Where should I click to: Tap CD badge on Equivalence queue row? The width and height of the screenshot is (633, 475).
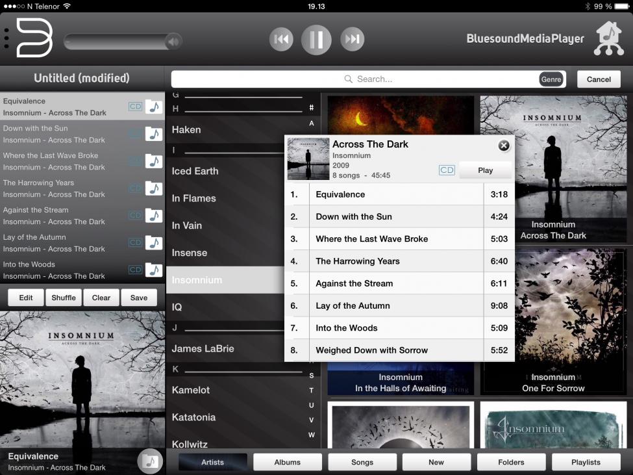pos(135,107)
